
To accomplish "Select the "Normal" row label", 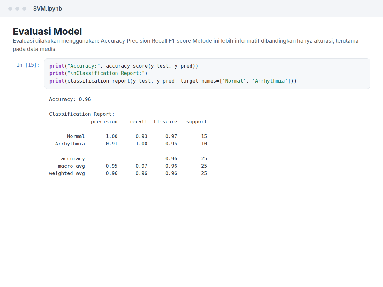I will pyautogui.click(x=76, y=136).
